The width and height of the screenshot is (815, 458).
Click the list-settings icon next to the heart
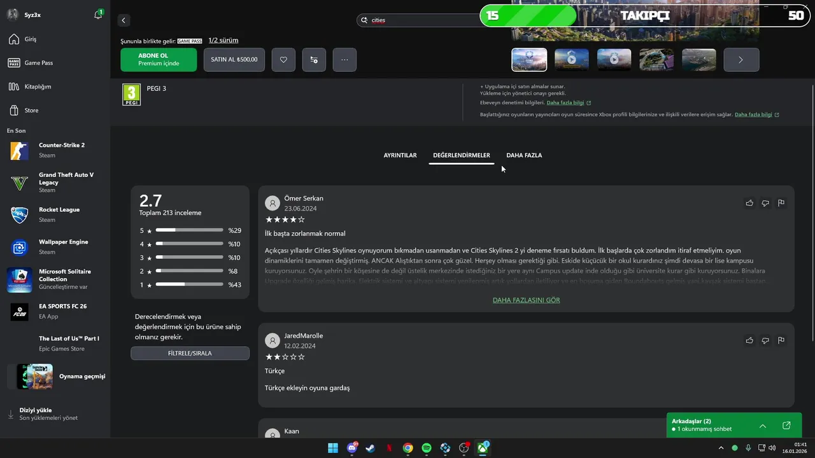pos(314,60)
